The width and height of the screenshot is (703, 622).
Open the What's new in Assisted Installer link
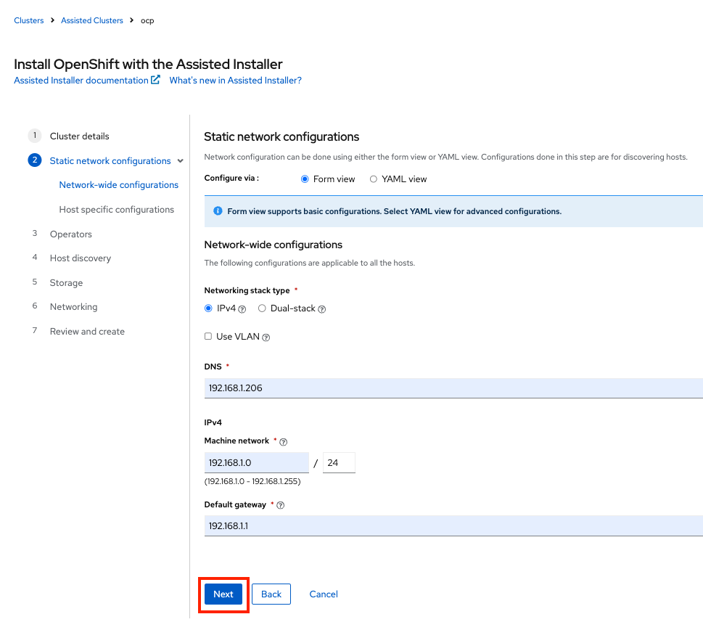pyautogui.click(x=235, y=80)
